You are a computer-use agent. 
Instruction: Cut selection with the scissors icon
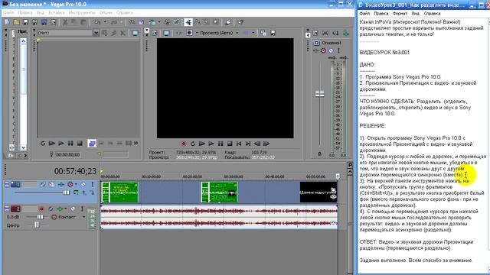65,22
